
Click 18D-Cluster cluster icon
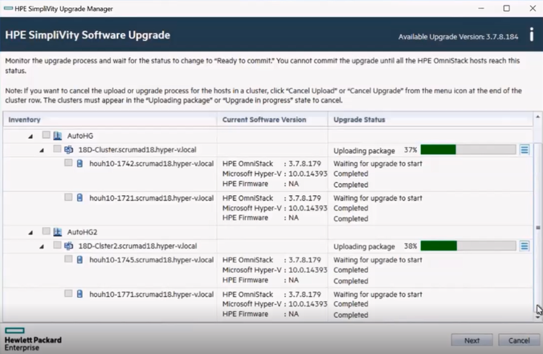click(x=68, y=149)
